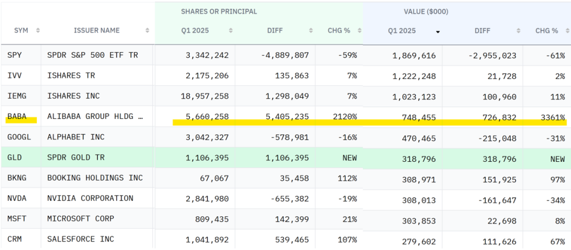The width and height of the screenshot is (571, 250).
Task: Open SALESFORCE INC issuer entry
Action: [80, 239]
